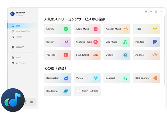Viewport: 167px width, 117px height.
Task: Switch to the ポッドキャスト section
Action: 23,31
